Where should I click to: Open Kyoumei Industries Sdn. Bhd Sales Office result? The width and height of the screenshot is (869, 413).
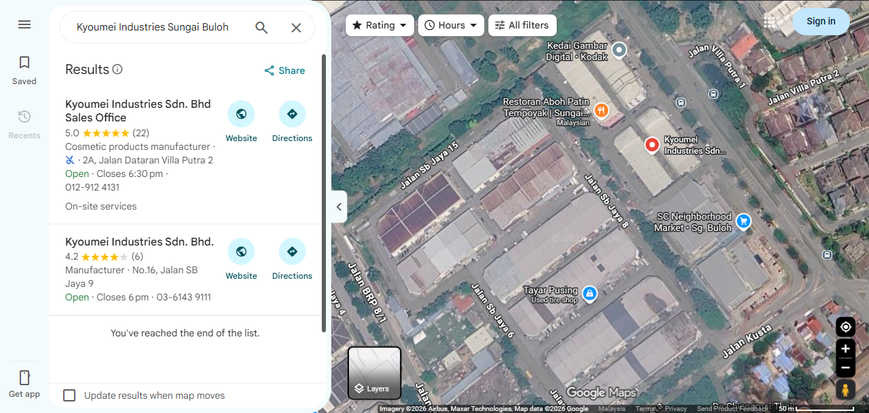(x=138, y=111)
